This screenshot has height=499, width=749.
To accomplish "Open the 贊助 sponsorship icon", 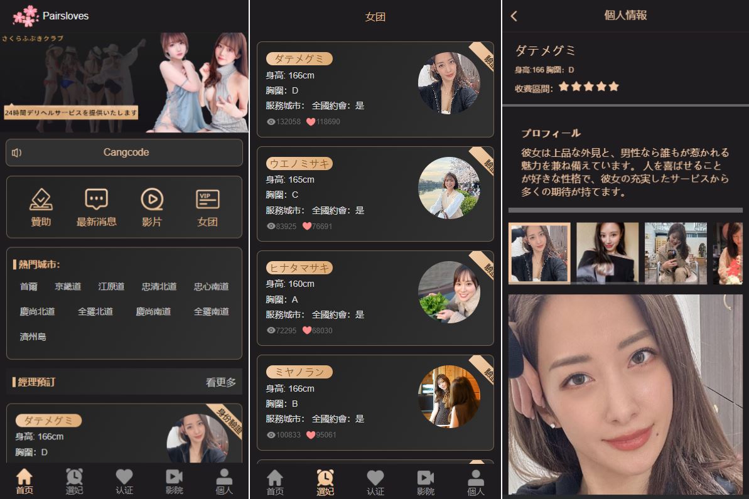I will pyautogui.click(x=41, y=200).
